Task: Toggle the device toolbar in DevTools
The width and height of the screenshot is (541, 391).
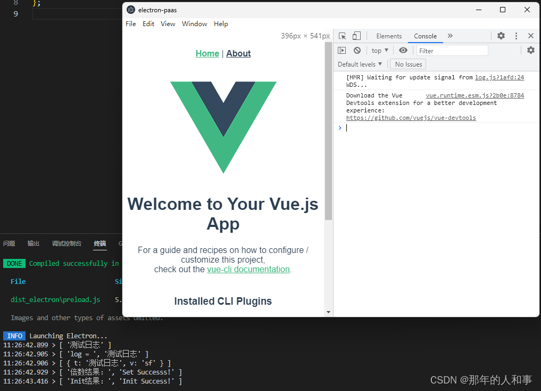Action: [x=355, y=36]
